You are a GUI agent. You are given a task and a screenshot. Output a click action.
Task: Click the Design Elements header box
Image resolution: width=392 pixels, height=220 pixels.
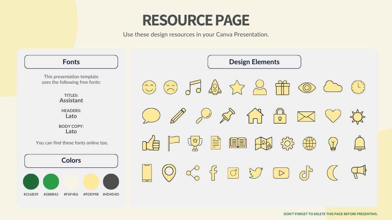[x=254, y=62]
